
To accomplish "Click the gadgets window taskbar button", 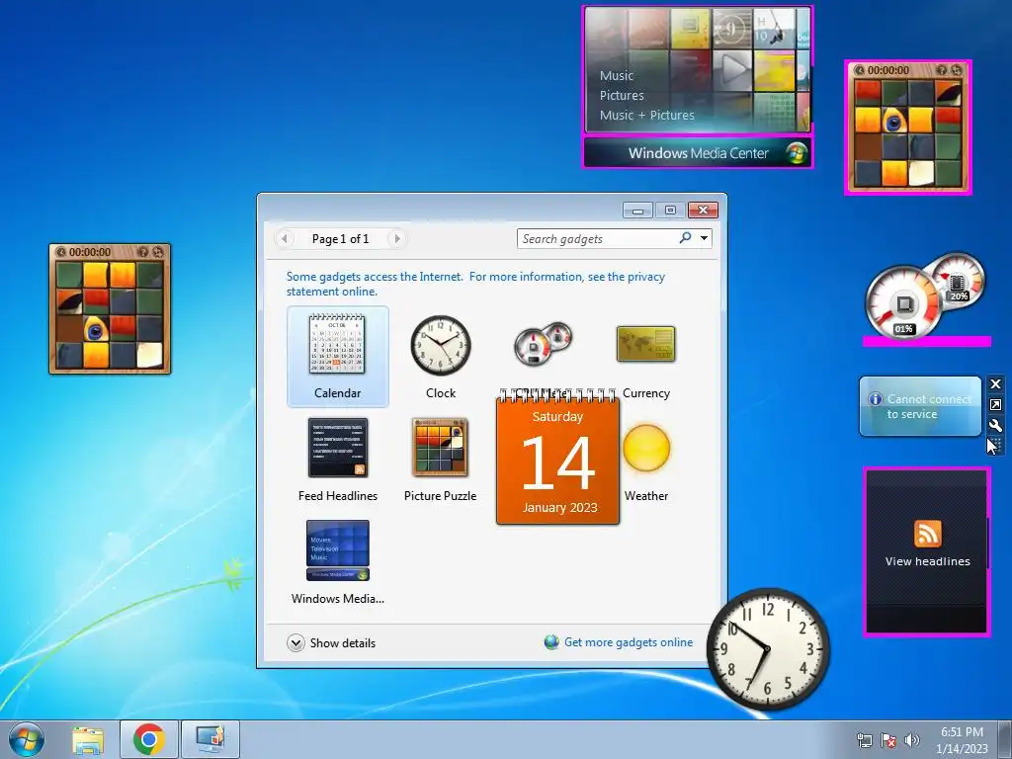I will pos(211,739).
